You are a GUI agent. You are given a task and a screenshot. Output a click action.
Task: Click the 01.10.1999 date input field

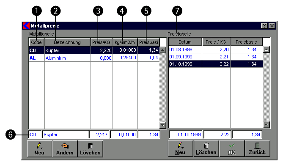coord(186,135)
